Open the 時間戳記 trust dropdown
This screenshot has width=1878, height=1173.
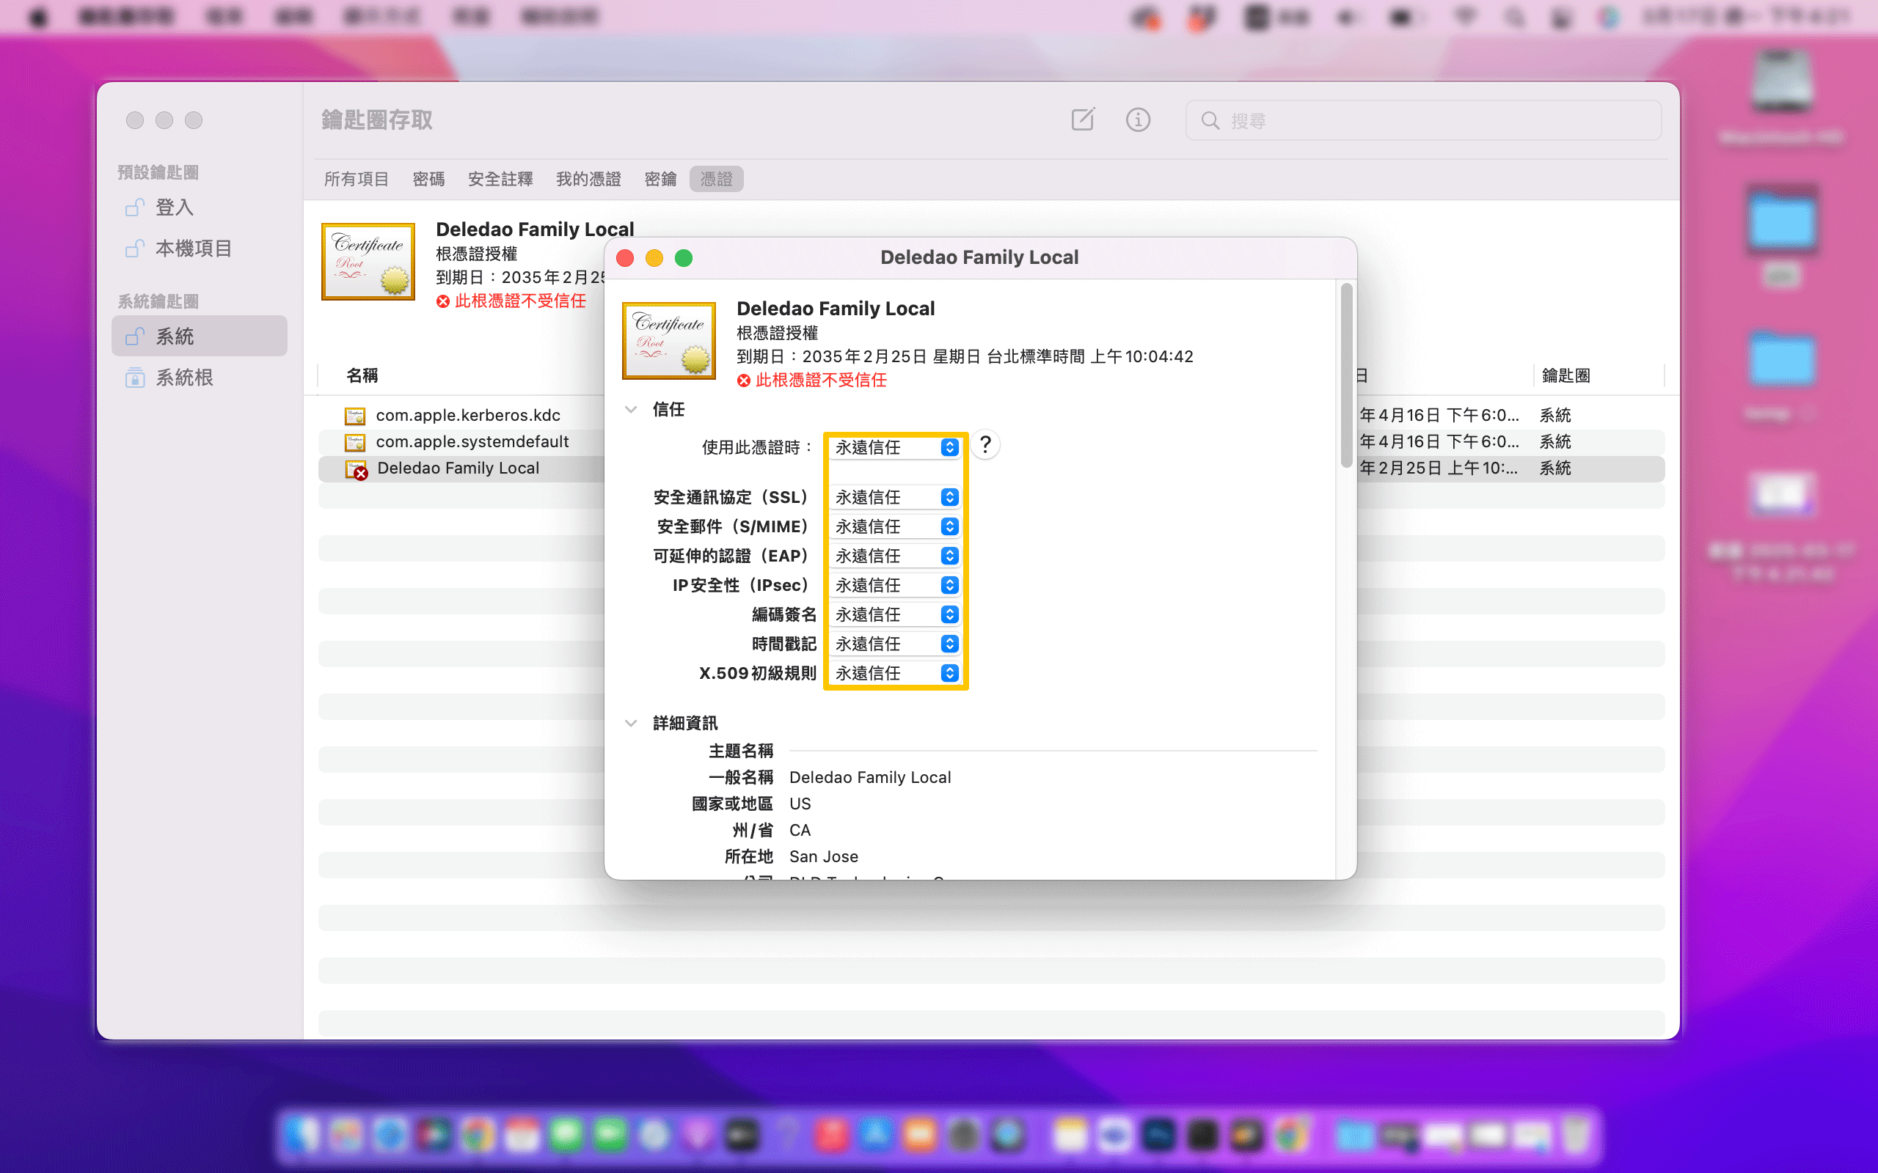[896, 644]
